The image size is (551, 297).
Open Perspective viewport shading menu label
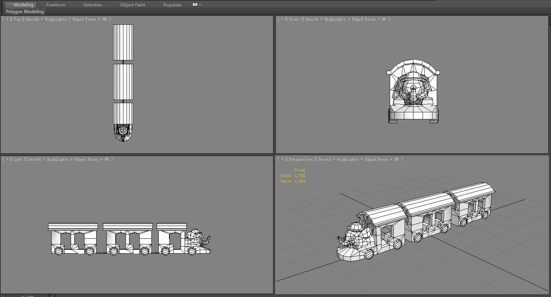(x=358, y=159)
